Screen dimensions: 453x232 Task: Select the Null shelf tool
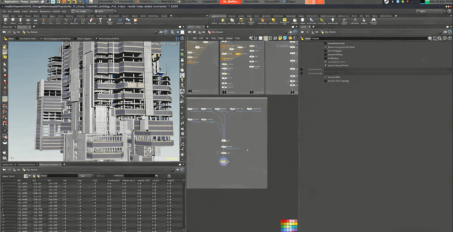(x=43, y=21)
